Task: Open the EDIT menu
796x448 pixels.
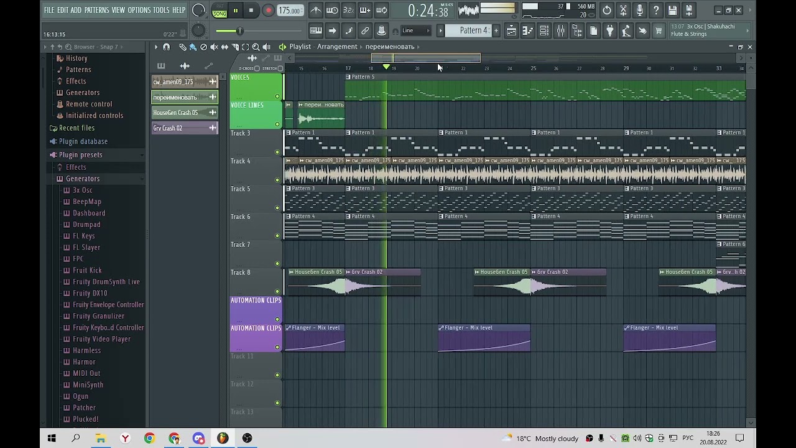Action: (63, 10)
